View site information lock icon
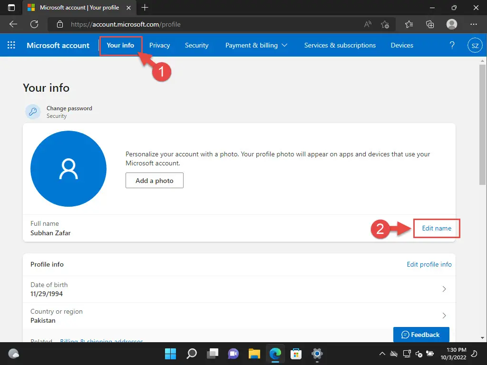 point(60,24)
